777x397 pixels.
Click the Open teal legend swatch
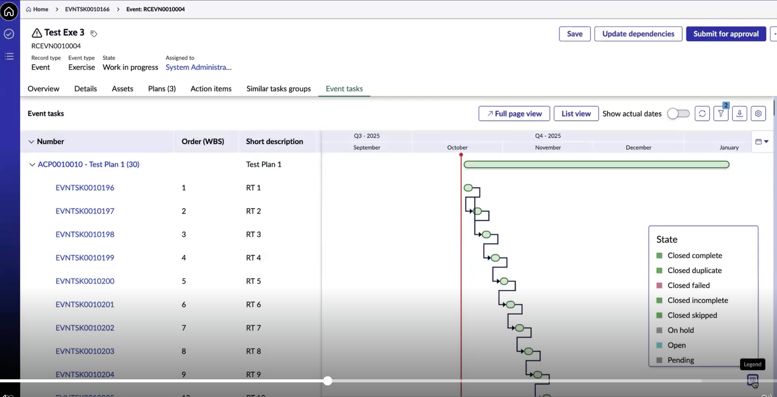click(x=659, y=345)
